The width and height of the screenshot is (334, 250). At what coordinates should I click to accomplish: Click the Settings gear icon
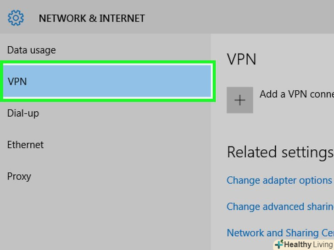point(16,18)
